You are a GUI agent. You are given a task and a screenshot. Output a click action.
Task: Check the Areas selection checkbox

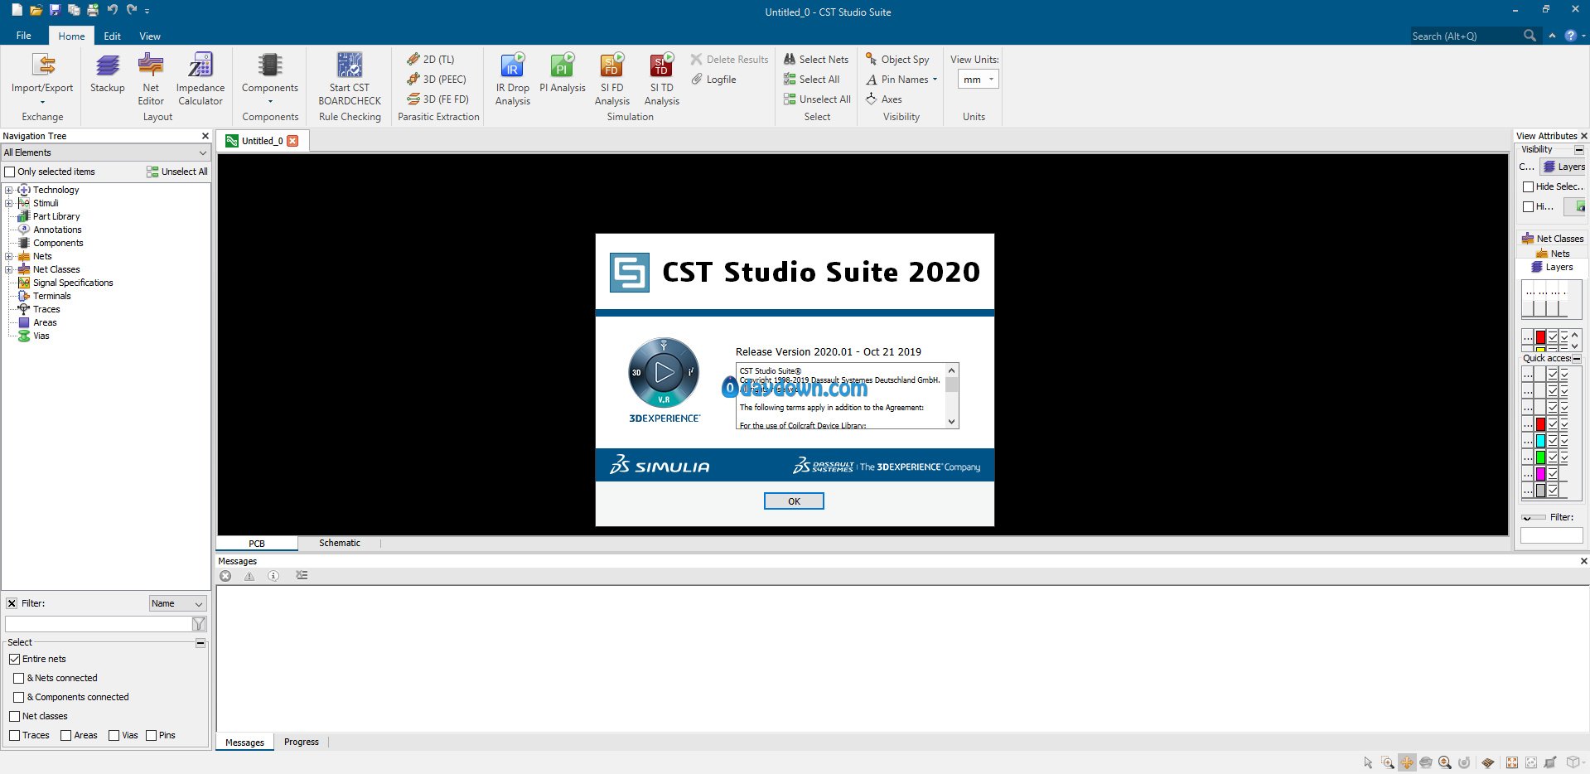pyautogui.click(x=66, y=735)
